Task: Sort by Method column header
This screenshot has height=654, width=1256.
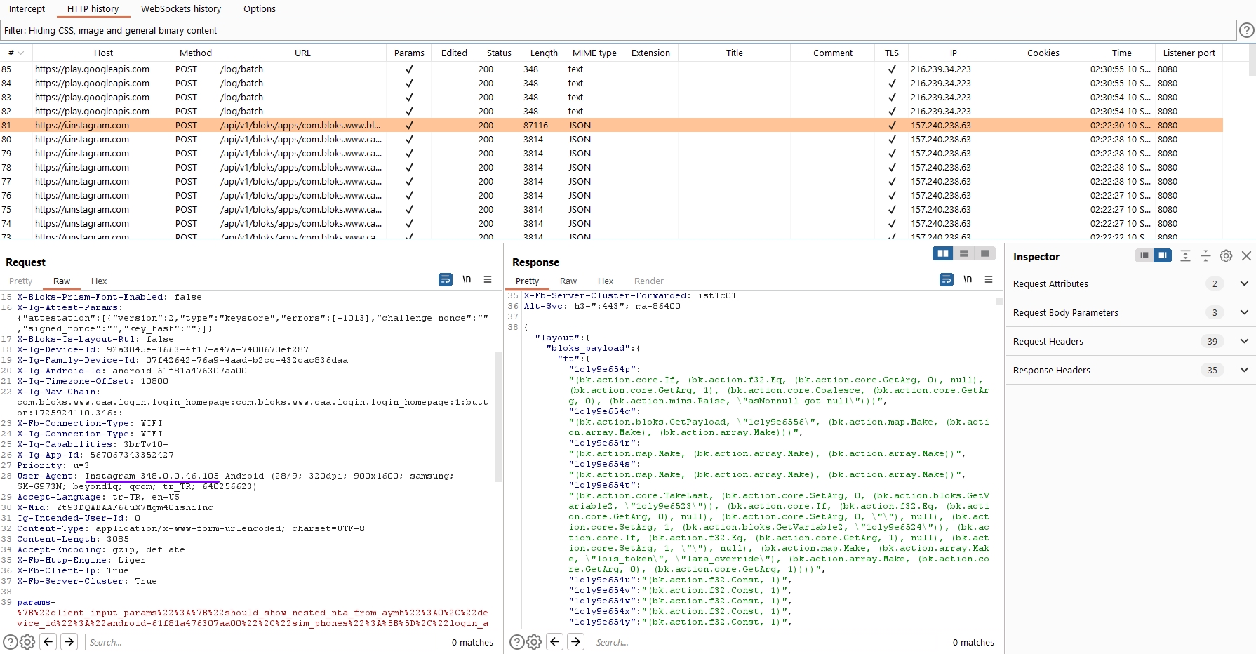Action: (196, 53)
